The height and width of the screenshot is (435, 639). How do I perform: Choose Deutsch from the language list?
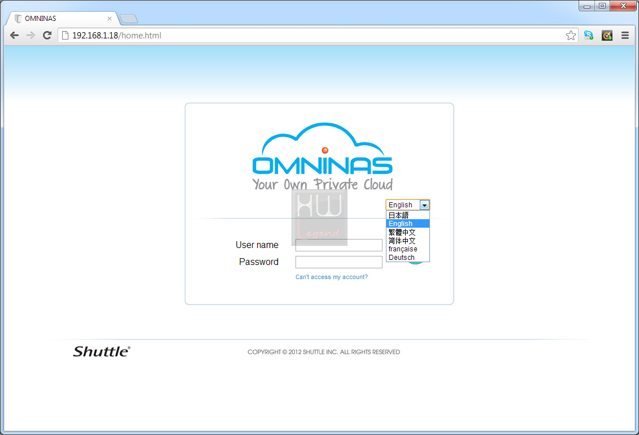point(407,258)
